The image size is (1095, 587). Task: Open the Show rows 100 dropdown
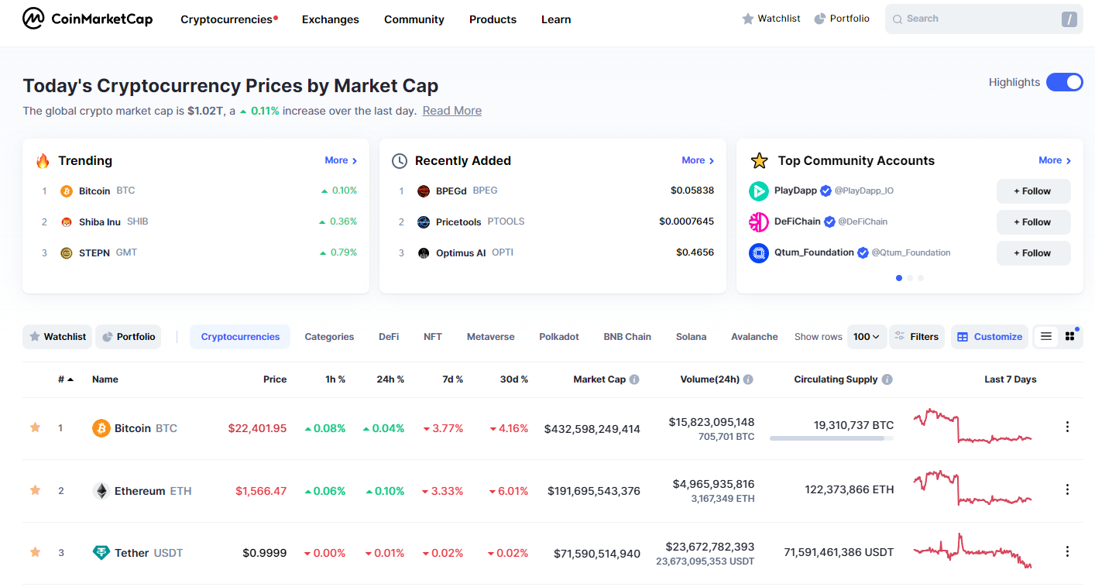[867, 337]
